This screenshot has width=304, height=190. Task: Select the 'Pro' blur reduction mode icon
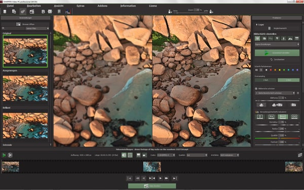(x=271, y=117)
